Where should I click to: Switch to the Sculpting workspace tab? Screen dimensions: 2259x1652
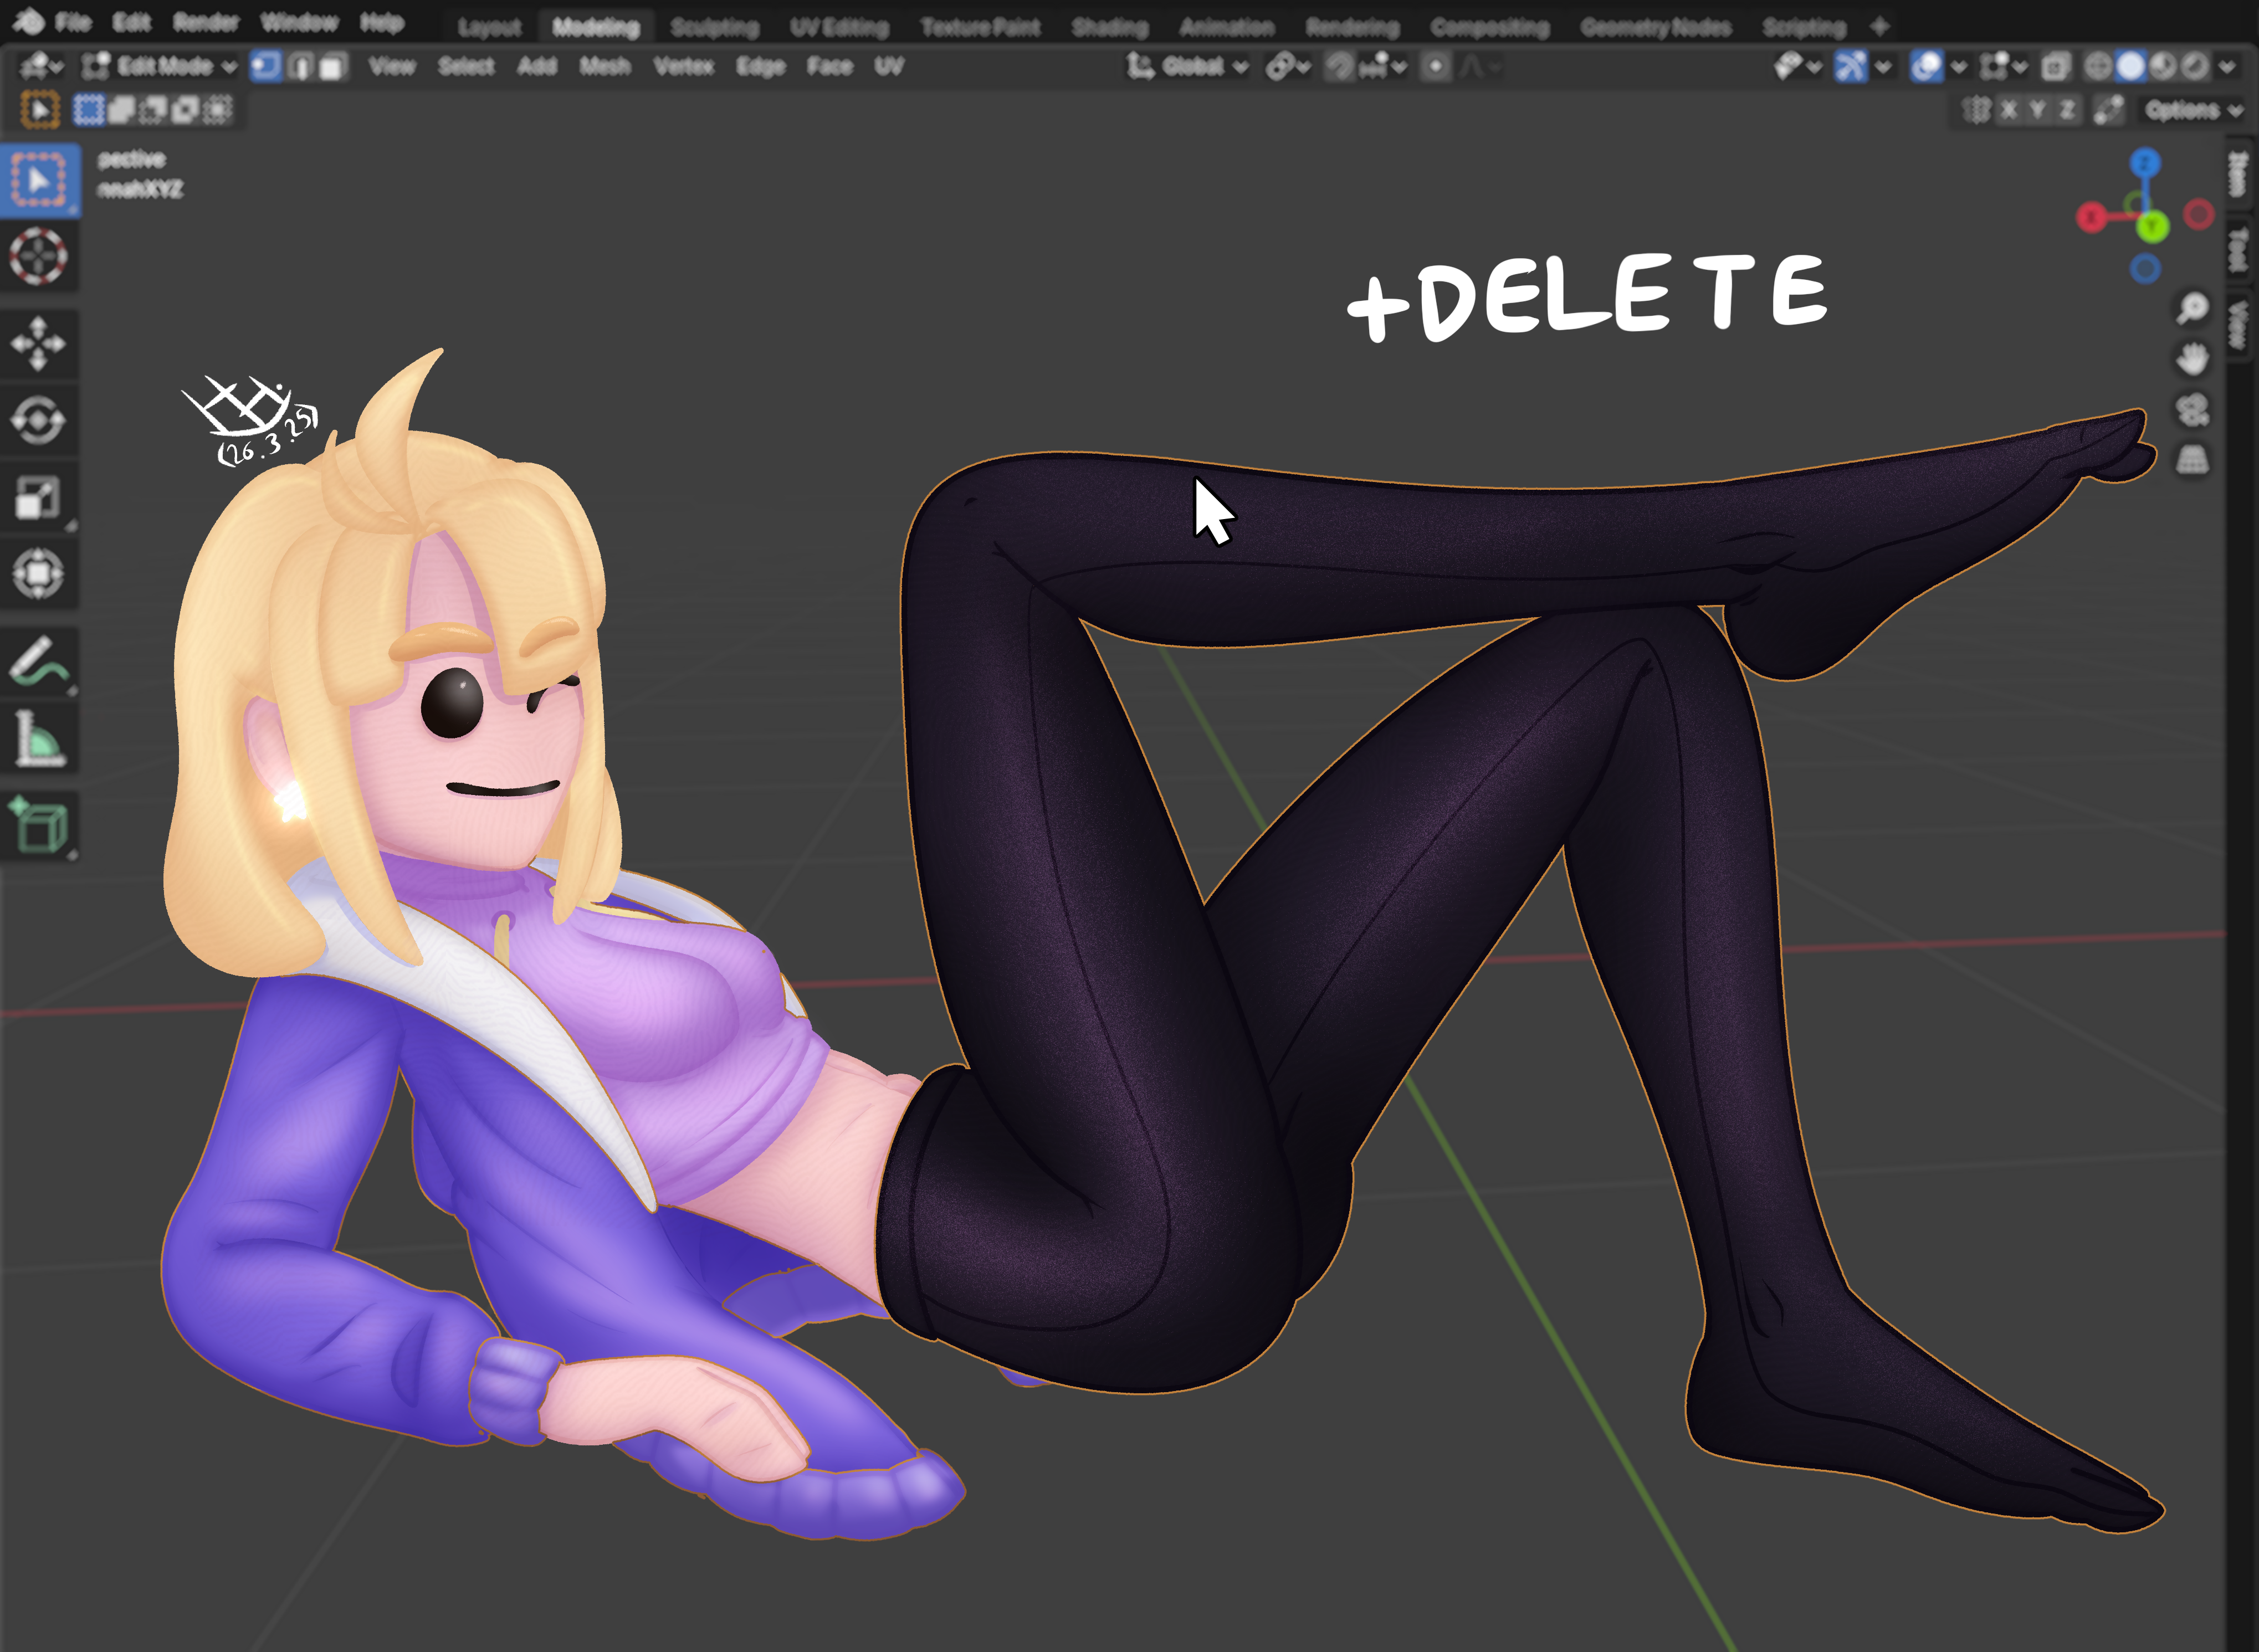[714, 27]
